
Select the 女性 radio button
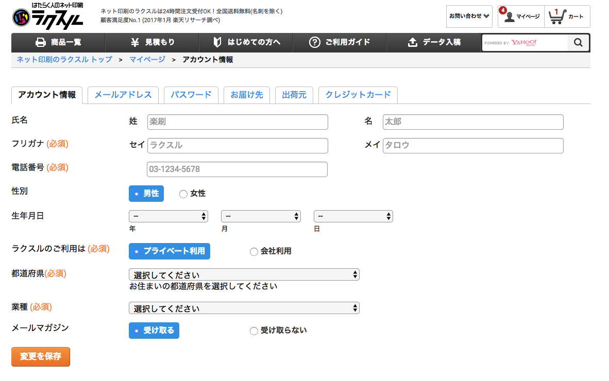point(183,194)
